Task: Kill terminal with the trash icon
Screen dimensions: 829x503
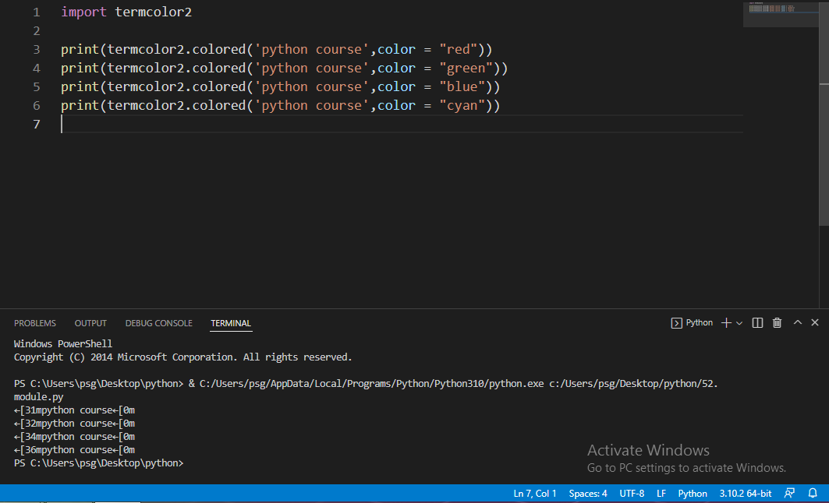Action: coord(777,322)
